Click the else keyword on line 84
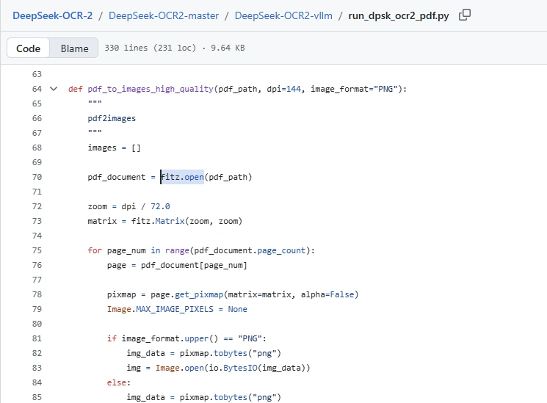Image resolution: width=547 pixels, height=403 pixels. pyautogui.click(x=117, y=382)
